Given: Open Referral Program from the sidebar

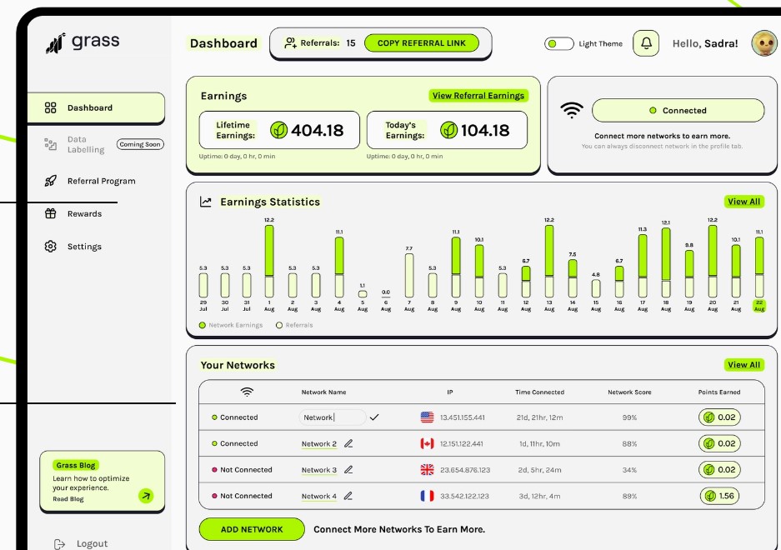Looking at the screenshot, I should point(101,181).
